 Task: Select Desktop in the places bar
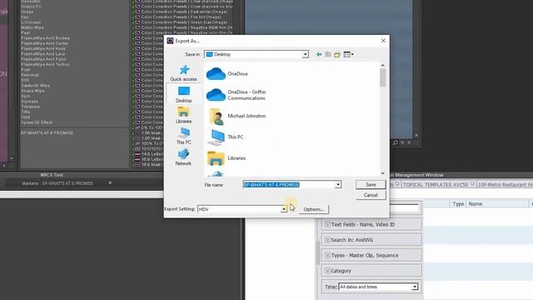pos(183,94)
